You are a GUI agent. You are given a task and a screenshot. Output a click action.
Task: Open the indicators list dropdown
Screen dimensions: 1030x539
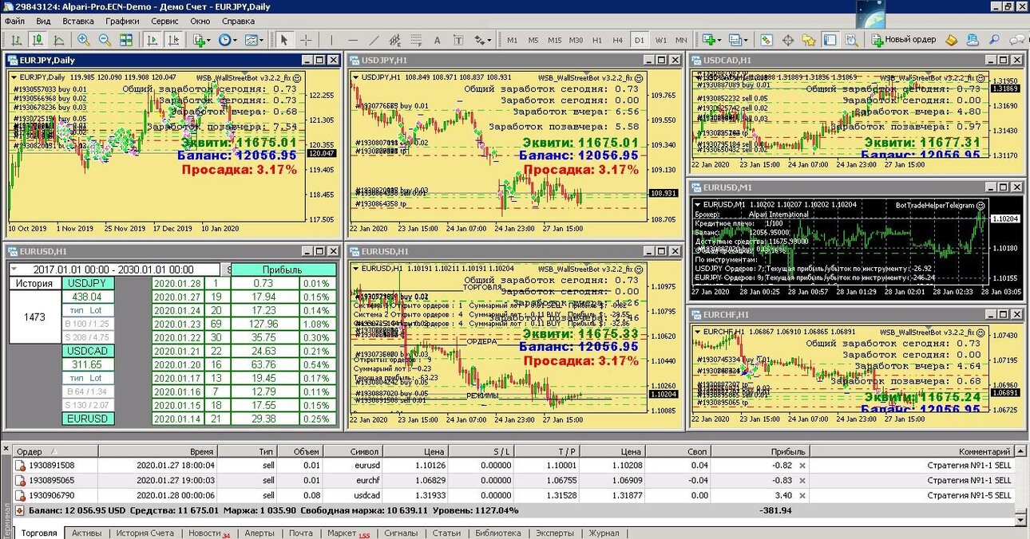tap(201, 40)
